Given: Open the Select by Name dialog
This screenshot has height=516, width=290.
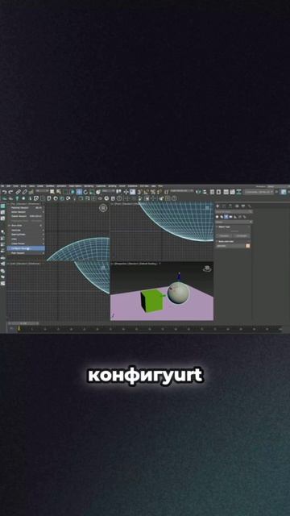Looking at the screenshot, I should pyautogui.click(x=58, y=192).
